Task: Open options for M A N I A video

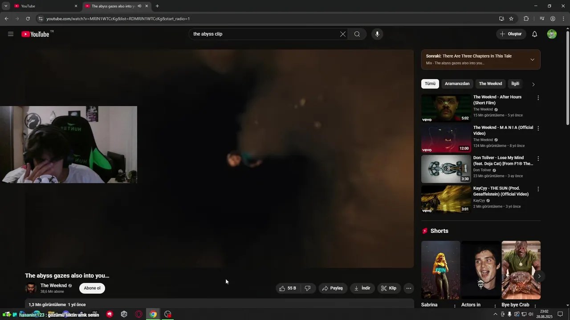Action: coord(538,128)
